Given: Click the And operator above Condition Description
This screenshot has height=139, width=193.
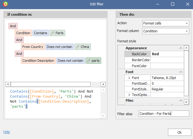Looking at the screenshot, I should 19,54.
